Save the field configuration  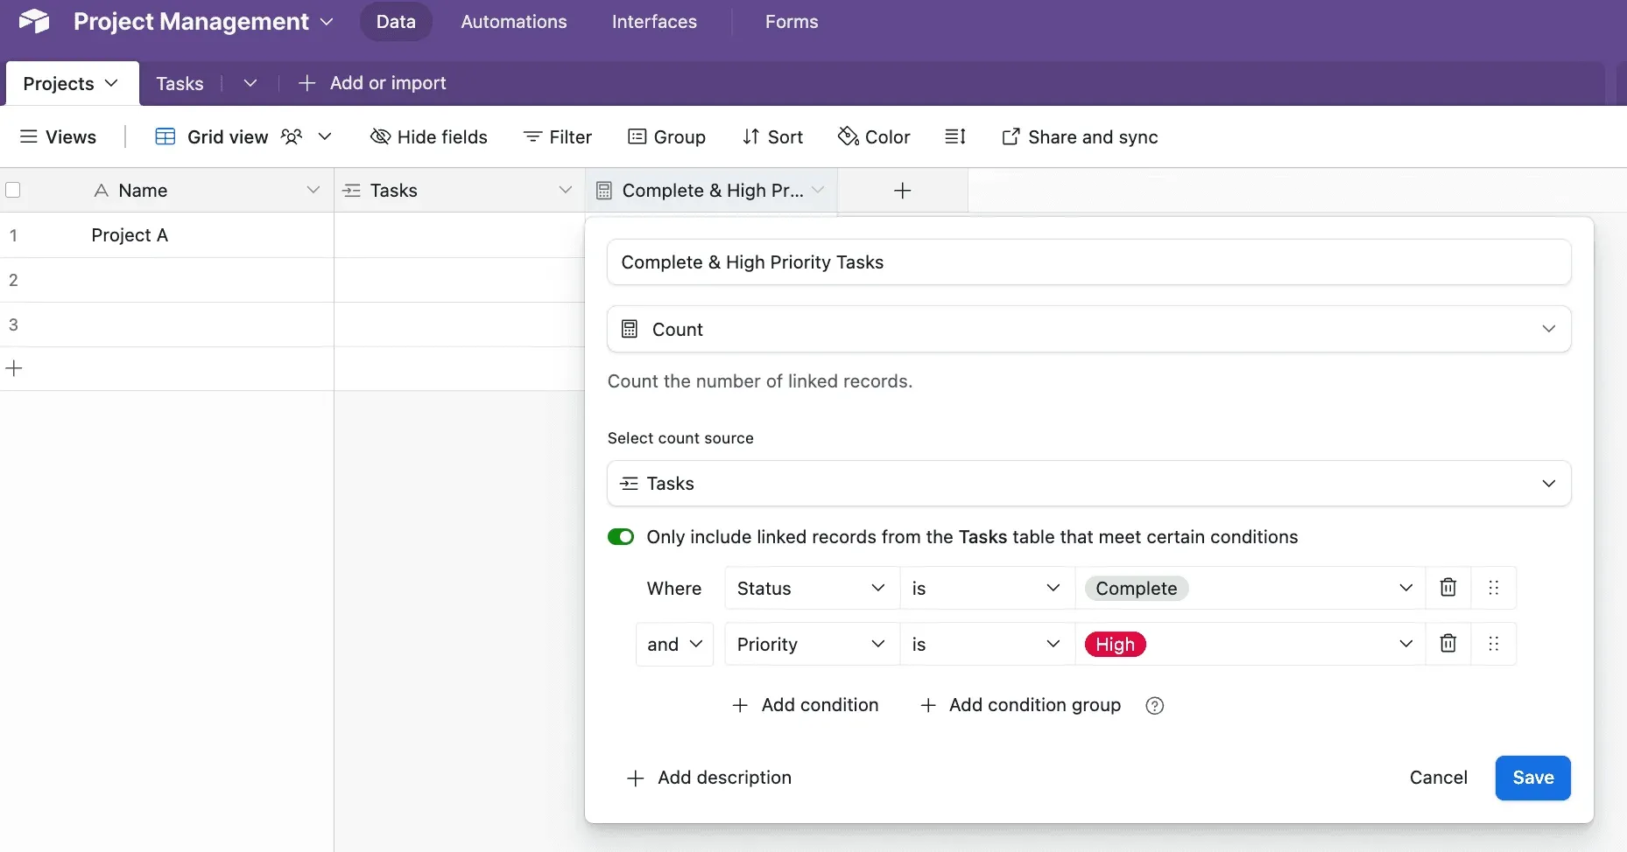1532,778
